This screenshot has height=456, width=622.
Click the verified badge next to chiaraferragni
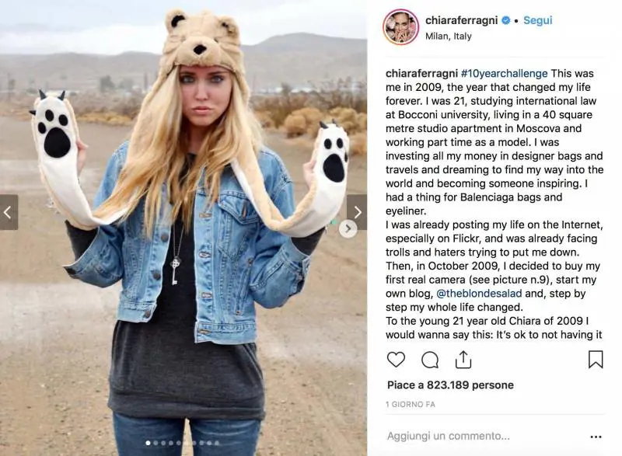[506, 20]
